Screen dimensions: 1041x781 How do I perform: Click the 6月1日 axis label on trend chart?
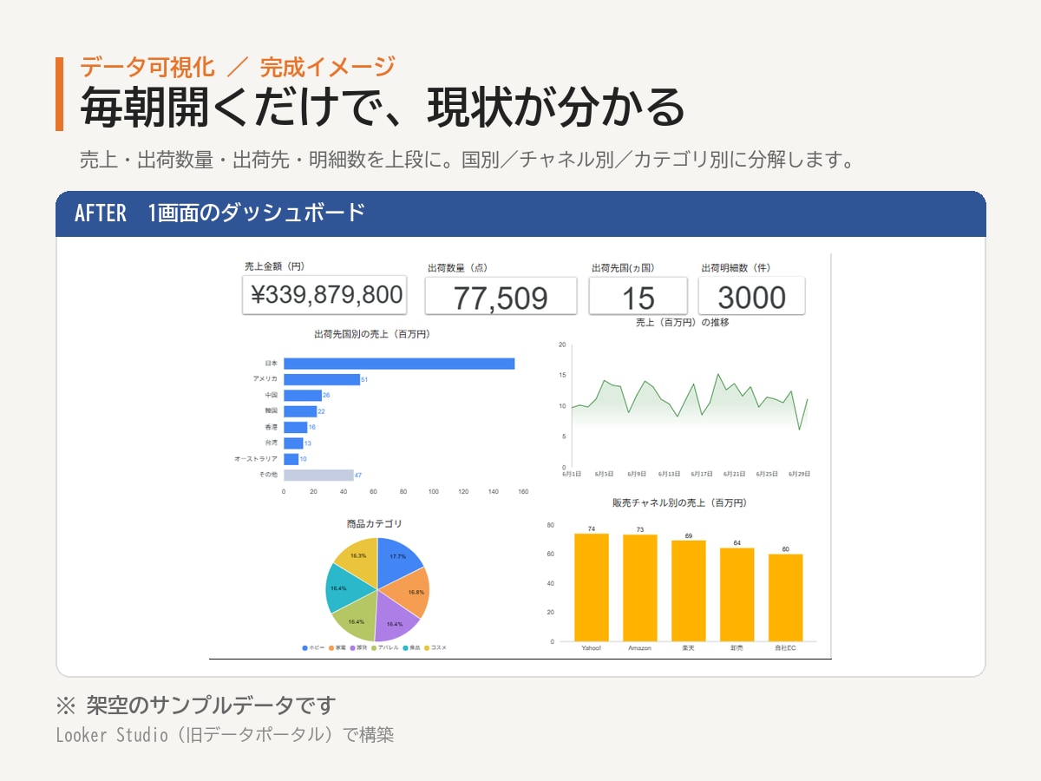pyautogui.click(x=572, y=474)
